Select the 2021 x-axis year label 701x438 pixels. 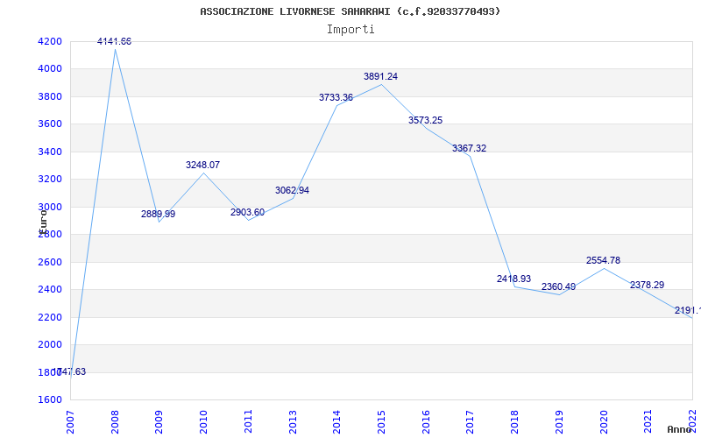pos(648,421)
